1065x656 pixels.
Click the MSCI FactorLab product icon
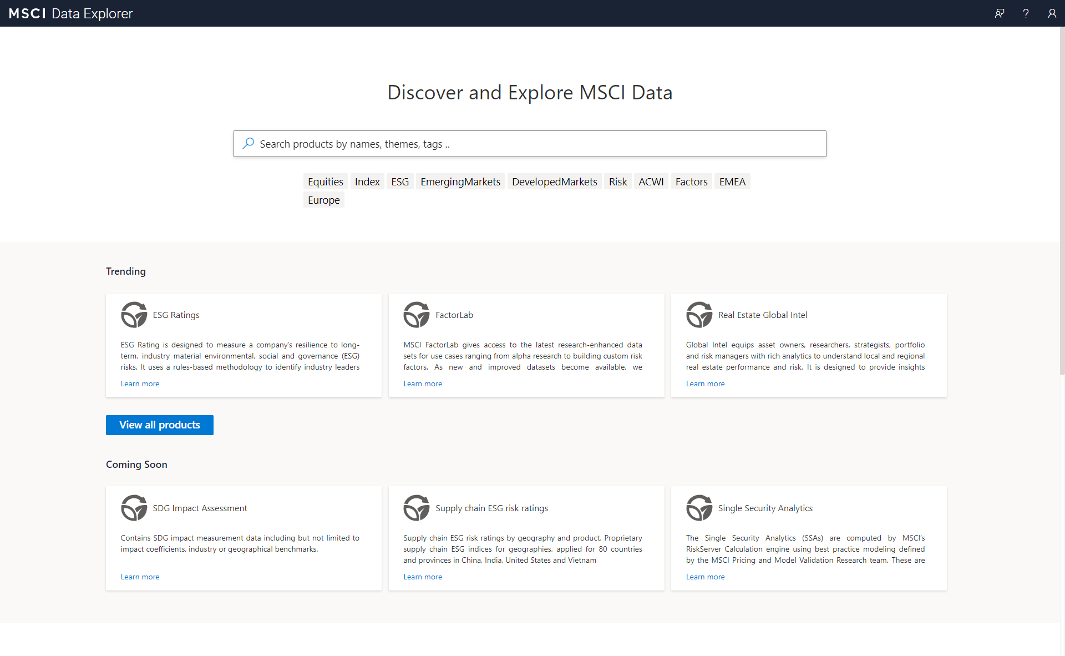(x=416, y=314)
